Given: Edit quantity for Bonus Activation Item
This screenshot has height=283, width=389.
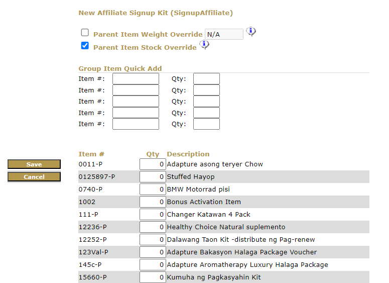Looking at the screenshot, I should [x=153, y=202].
